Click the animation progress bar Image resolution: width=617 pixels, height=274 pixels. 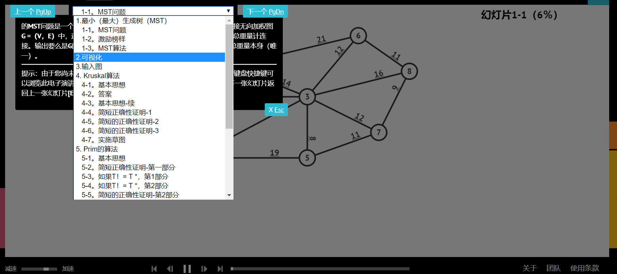point(320,269)
